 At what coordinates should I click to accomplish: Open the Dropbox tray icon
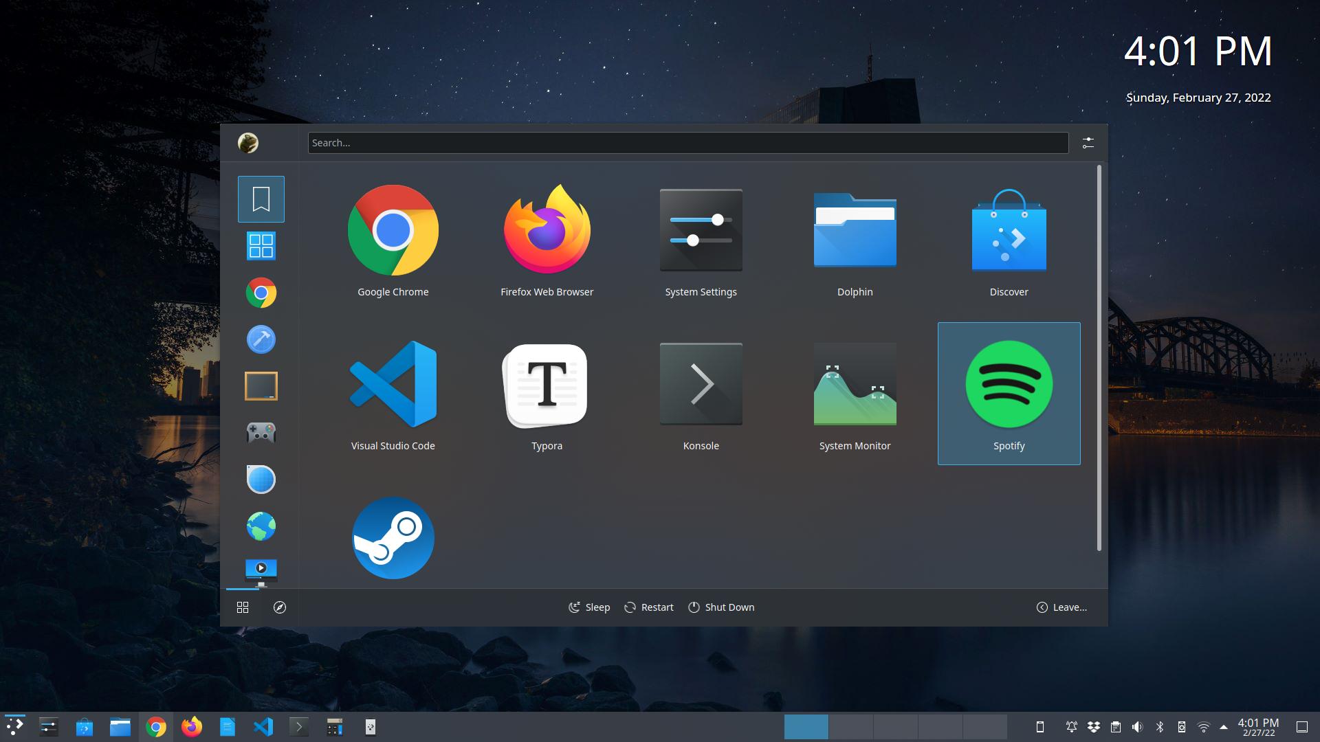tap(1094, 726)
